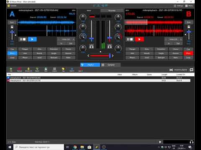
Task: Toggle Chorus effect on Deck A
Action: (68, 49)
